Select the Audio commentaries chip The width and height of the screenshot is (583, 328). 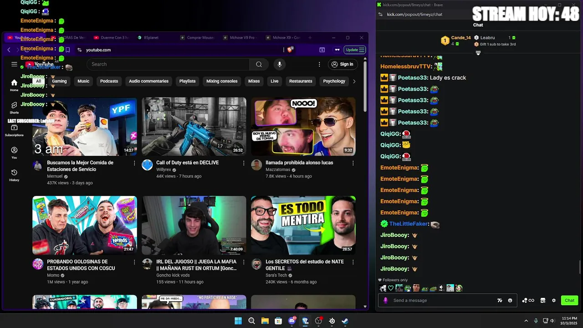click(148, 81)
